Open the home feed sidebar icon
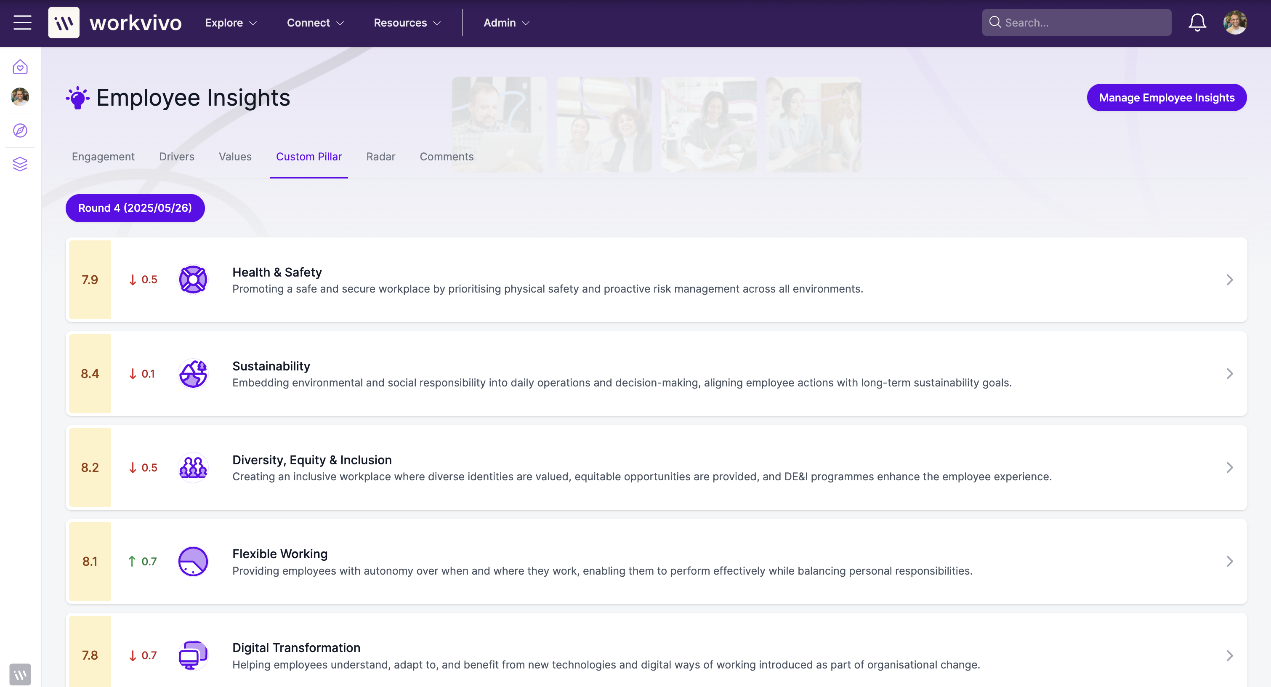 click(20, 67)
